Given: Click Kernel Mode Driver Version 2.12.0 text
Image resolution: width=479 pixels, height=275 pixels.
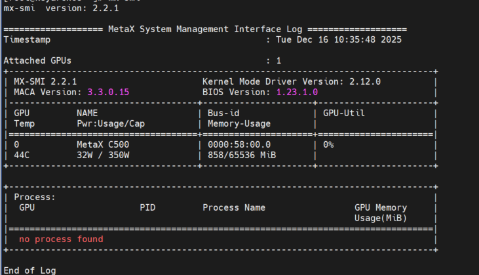Looking at the screenshot, I should click(292, 81).
